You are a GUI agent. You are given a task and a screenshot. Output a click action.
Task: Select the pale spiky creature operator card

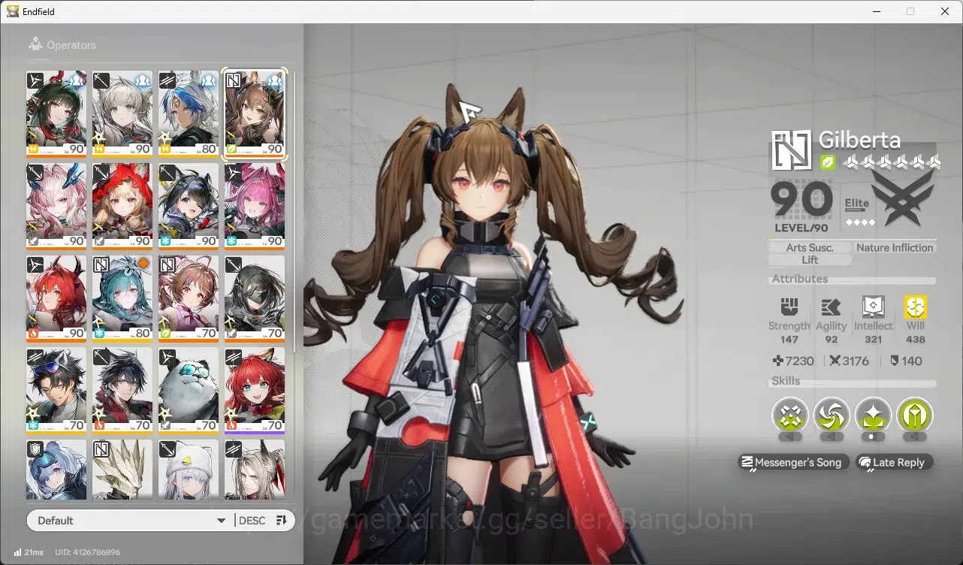coord(122,470)
